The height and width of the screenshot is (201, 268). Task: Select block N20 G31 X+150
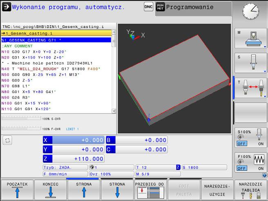click(x=56, y=57)
